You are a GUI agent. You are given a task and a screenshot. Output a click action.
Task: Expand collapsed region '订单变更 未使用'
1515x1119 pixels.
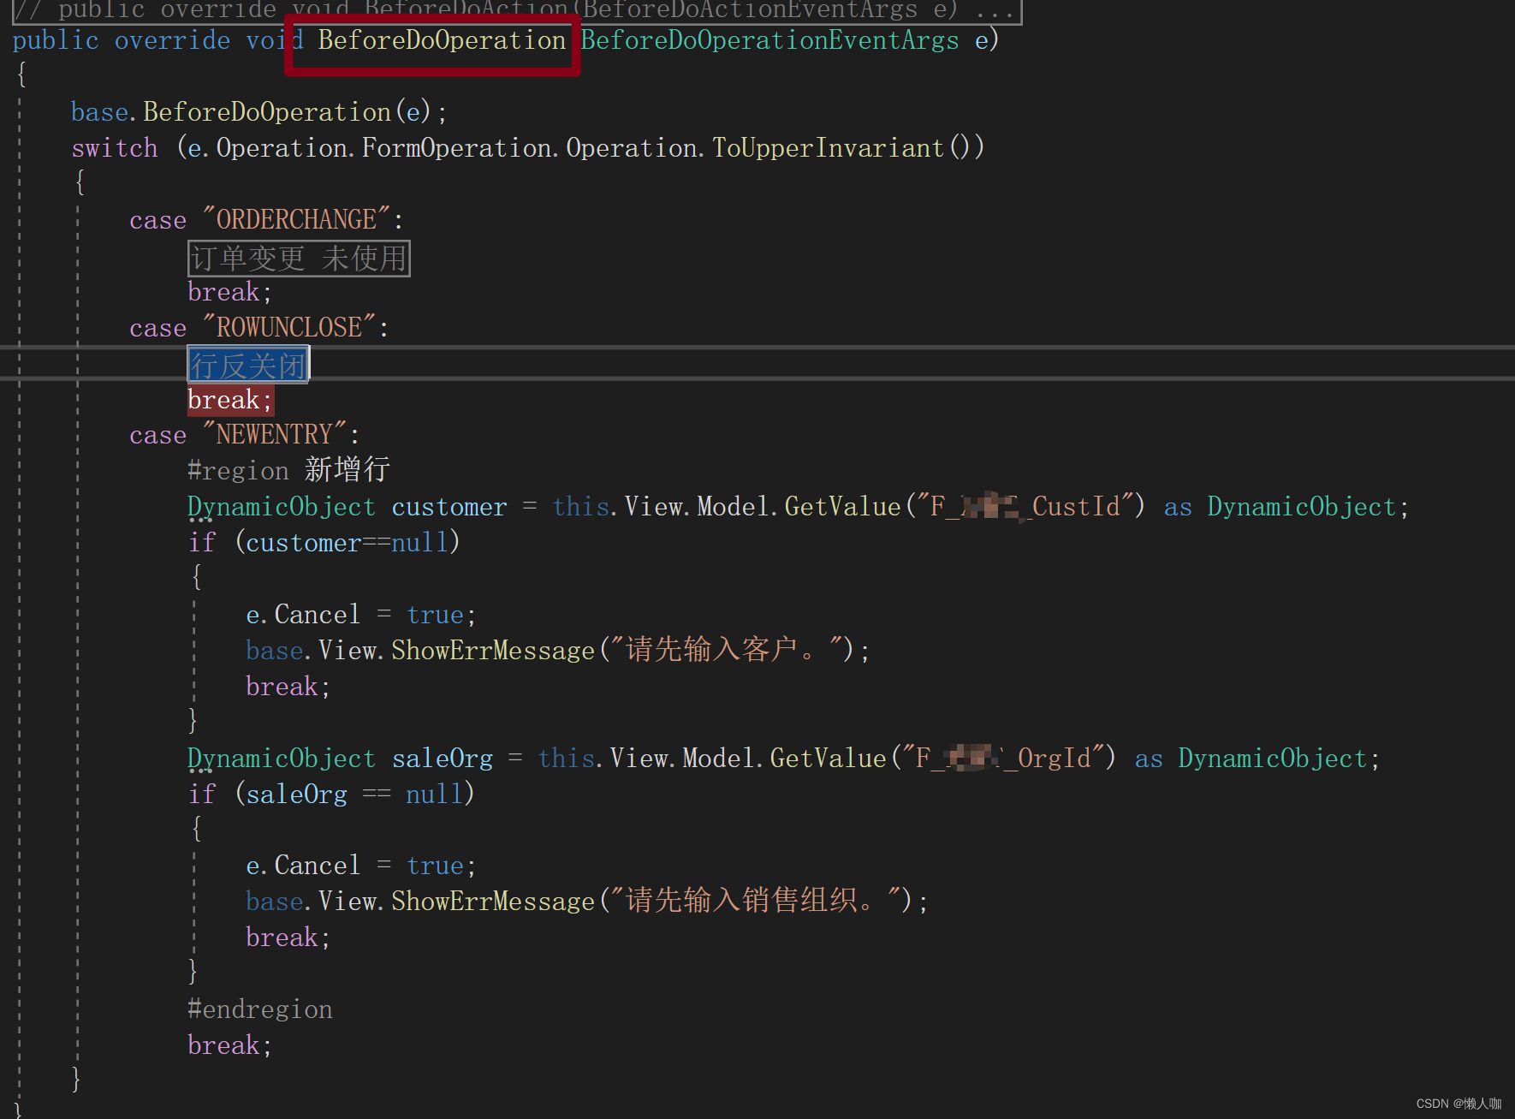(x=299, y=258)
